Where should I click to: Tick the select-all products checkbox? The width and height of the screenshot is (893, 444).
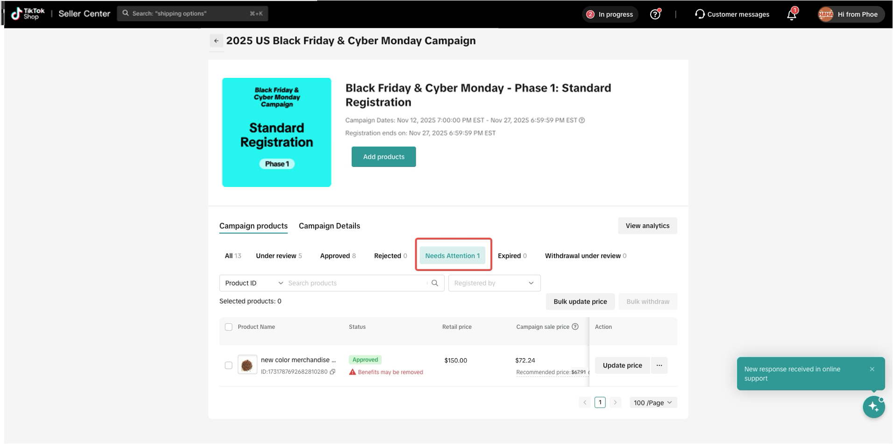click(228, 327)
